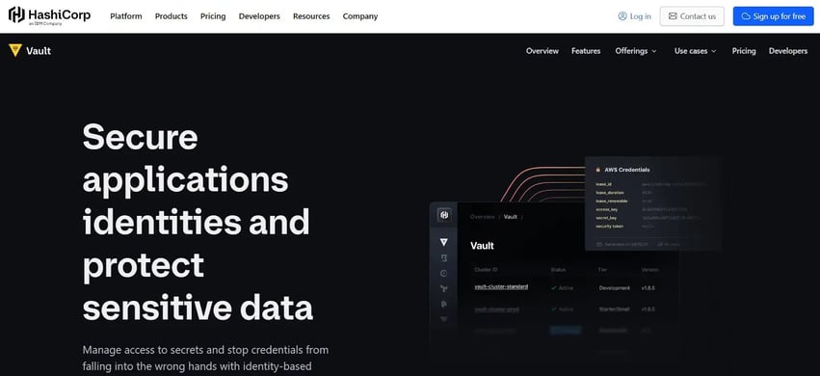Click the 'Manage access to secrets' paragraph

205,358
